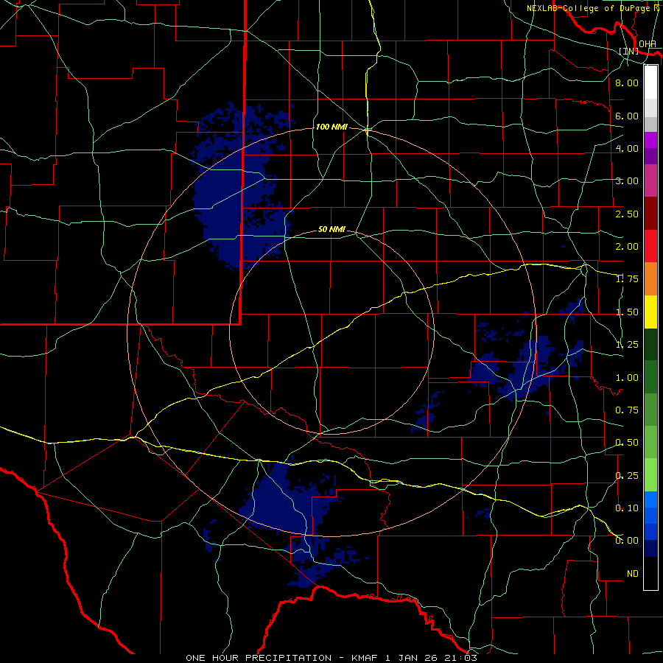663x663 pixels.
Task: Click the ONE HOUR PRECIPITATION title text
Action: pyautogui.click(x=259, y=658)
